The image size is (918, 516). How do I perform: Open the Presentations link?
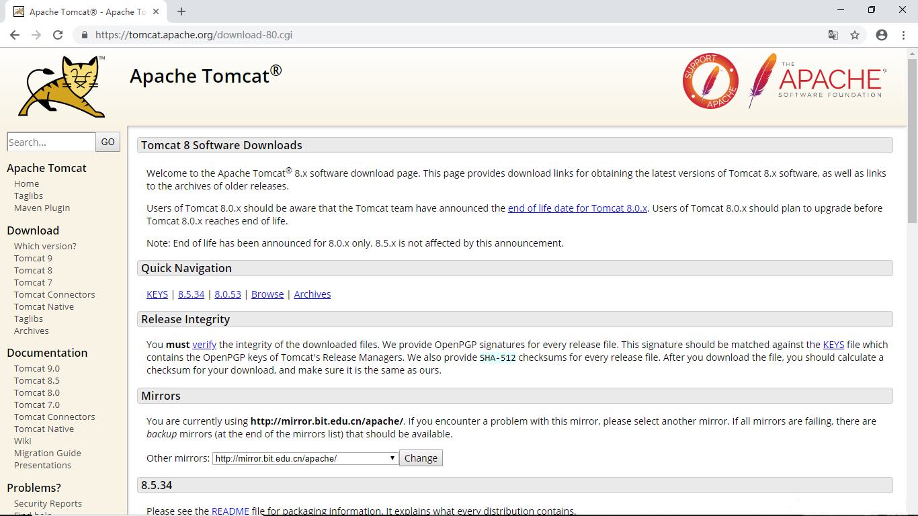(42, 465)
